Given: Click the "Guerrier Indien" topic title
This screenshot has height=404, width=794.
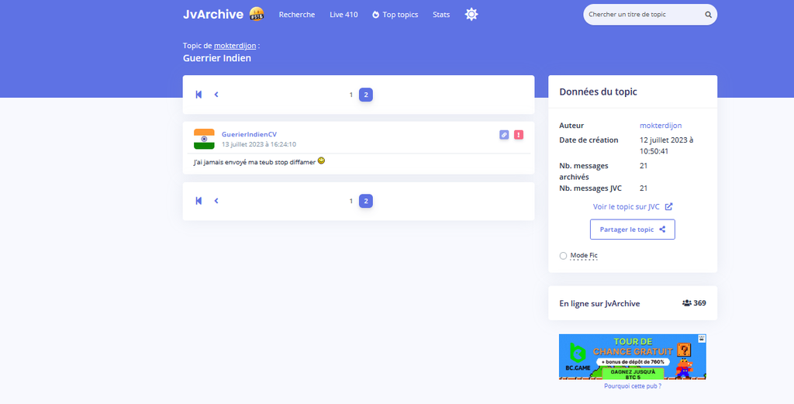Looking at the screenshot, I should coord(217,58).
